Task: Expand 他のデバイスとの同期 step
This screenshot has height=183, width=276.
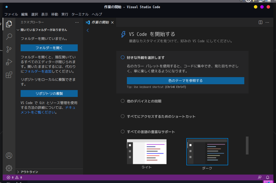Action: tap(144, 101)
